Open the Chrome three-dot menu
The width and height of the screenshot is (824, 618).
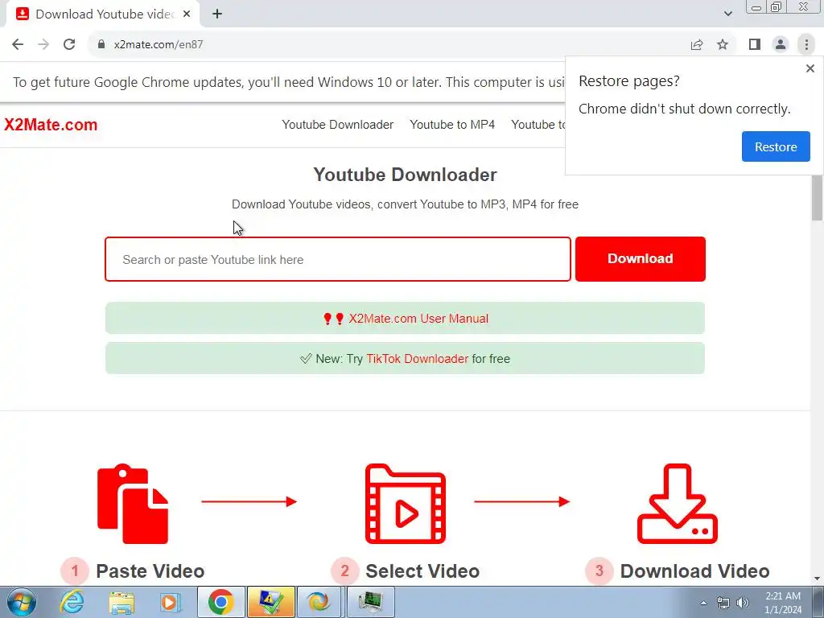(x=806, y=45)
